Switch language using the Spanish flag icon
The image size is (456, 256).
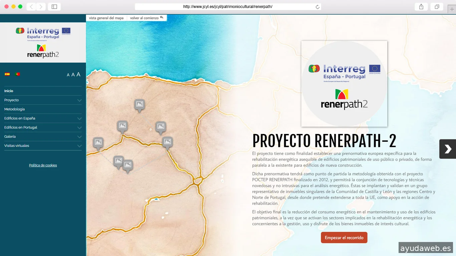coord(7,74)
